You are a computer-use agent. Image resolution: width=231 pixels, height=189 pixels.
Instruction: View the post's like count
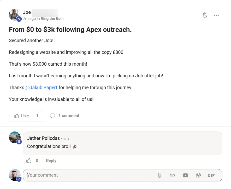[x=37, y=116]
